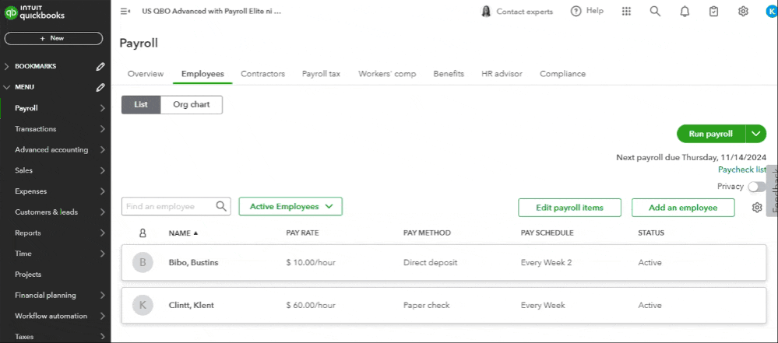Go to the Payroll tax tab

(x=322, y=74)
